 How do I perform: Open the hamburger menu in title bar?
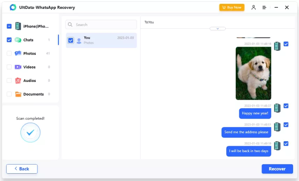264,7
